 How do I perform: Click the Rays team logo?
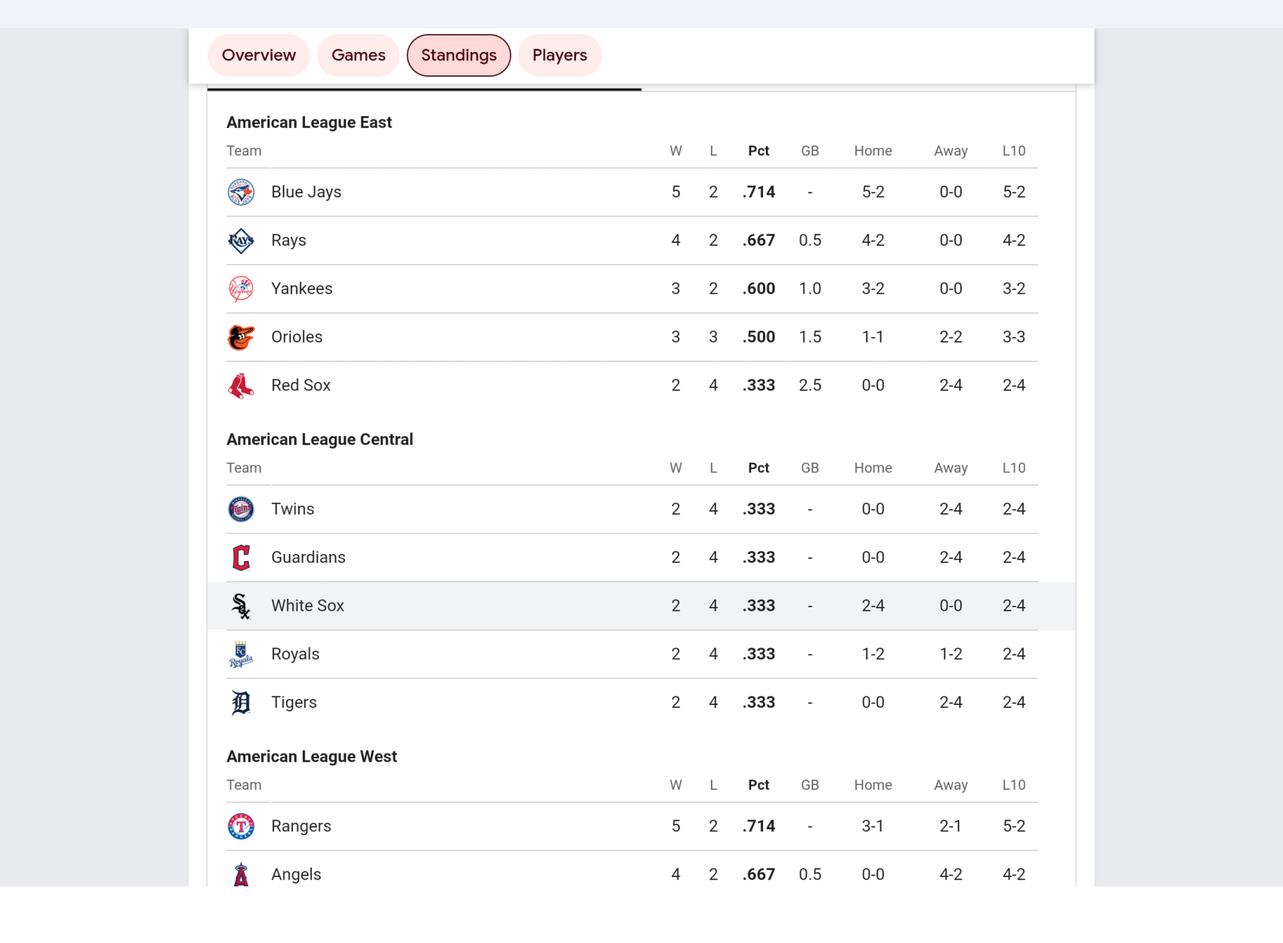tap(241, 240)
